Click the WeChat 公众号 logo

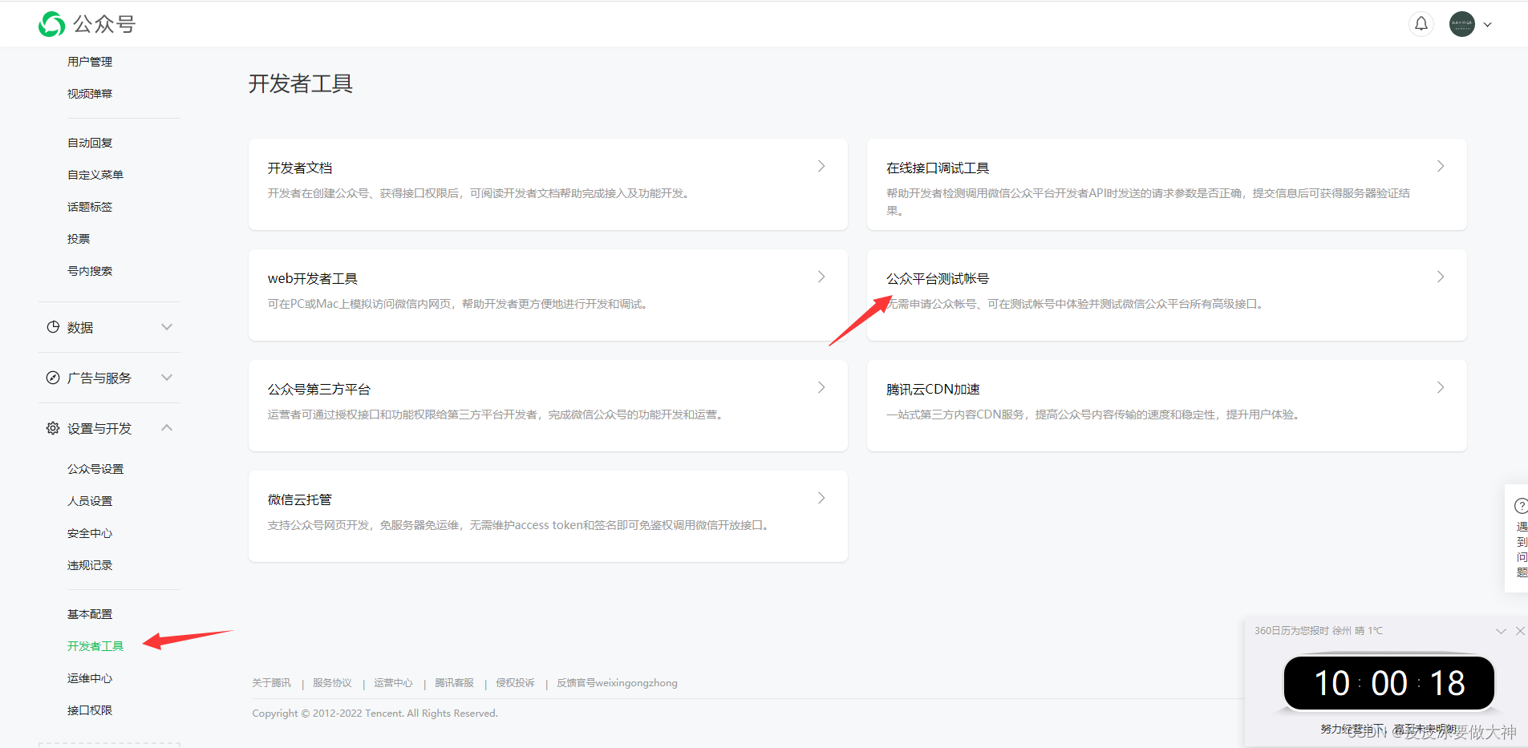click(87, 24)
